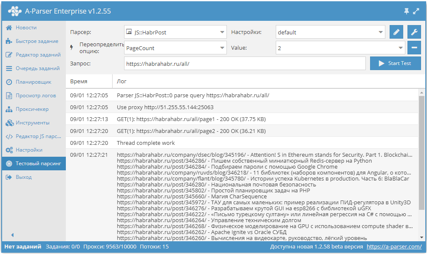Click 'Прокси: 9563/10000' in status bar
Image resolution: width=427 pixels, height=254 pixels.
click(110, 247)
